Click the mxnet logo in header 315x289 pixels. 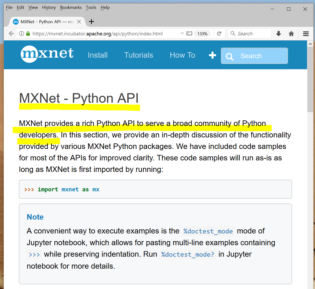(47, 54)
